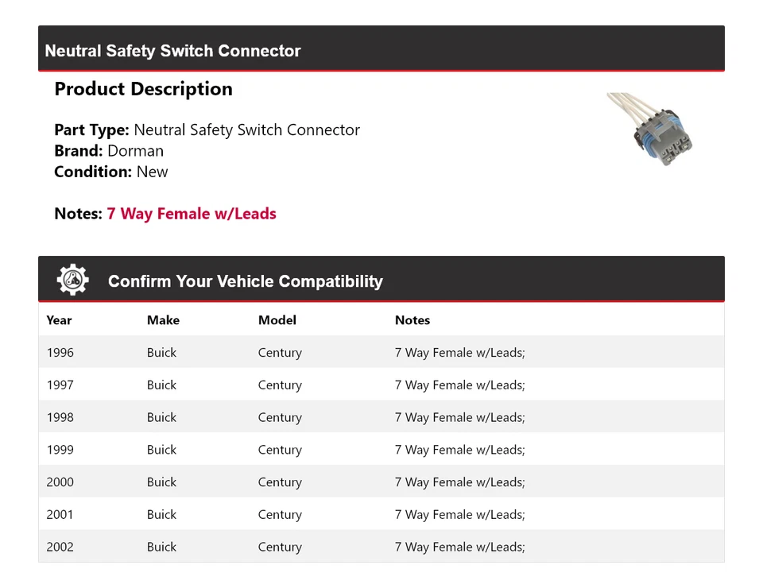Click the Make column header
The width and height of the screenshot is (763, 588).
click(x=163, y=320)
